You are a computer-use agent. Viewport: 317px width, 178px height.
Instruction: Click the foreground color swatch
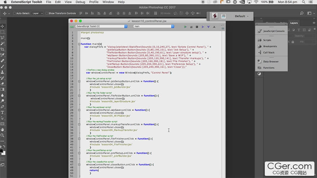tap(1, 151)
